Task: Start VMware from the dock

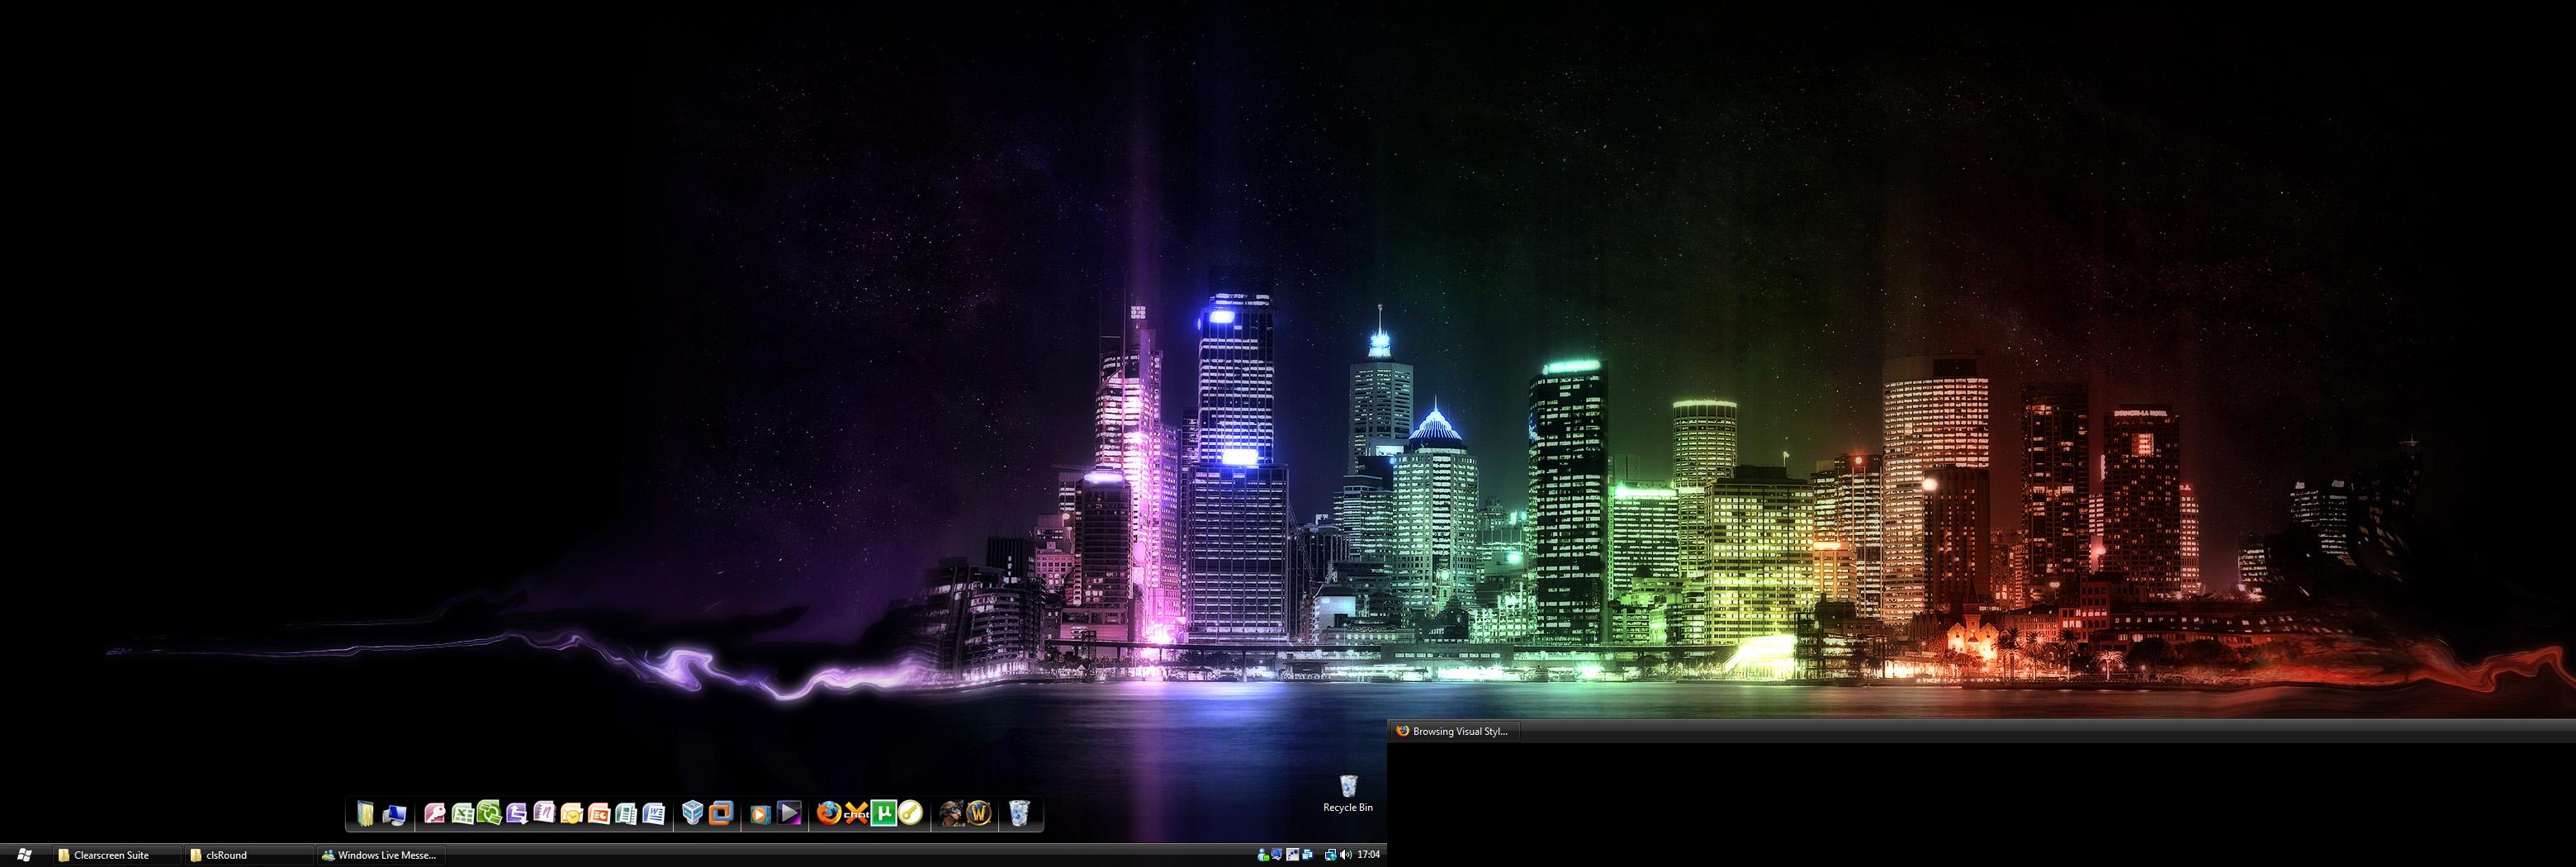Action: (721, 813)
